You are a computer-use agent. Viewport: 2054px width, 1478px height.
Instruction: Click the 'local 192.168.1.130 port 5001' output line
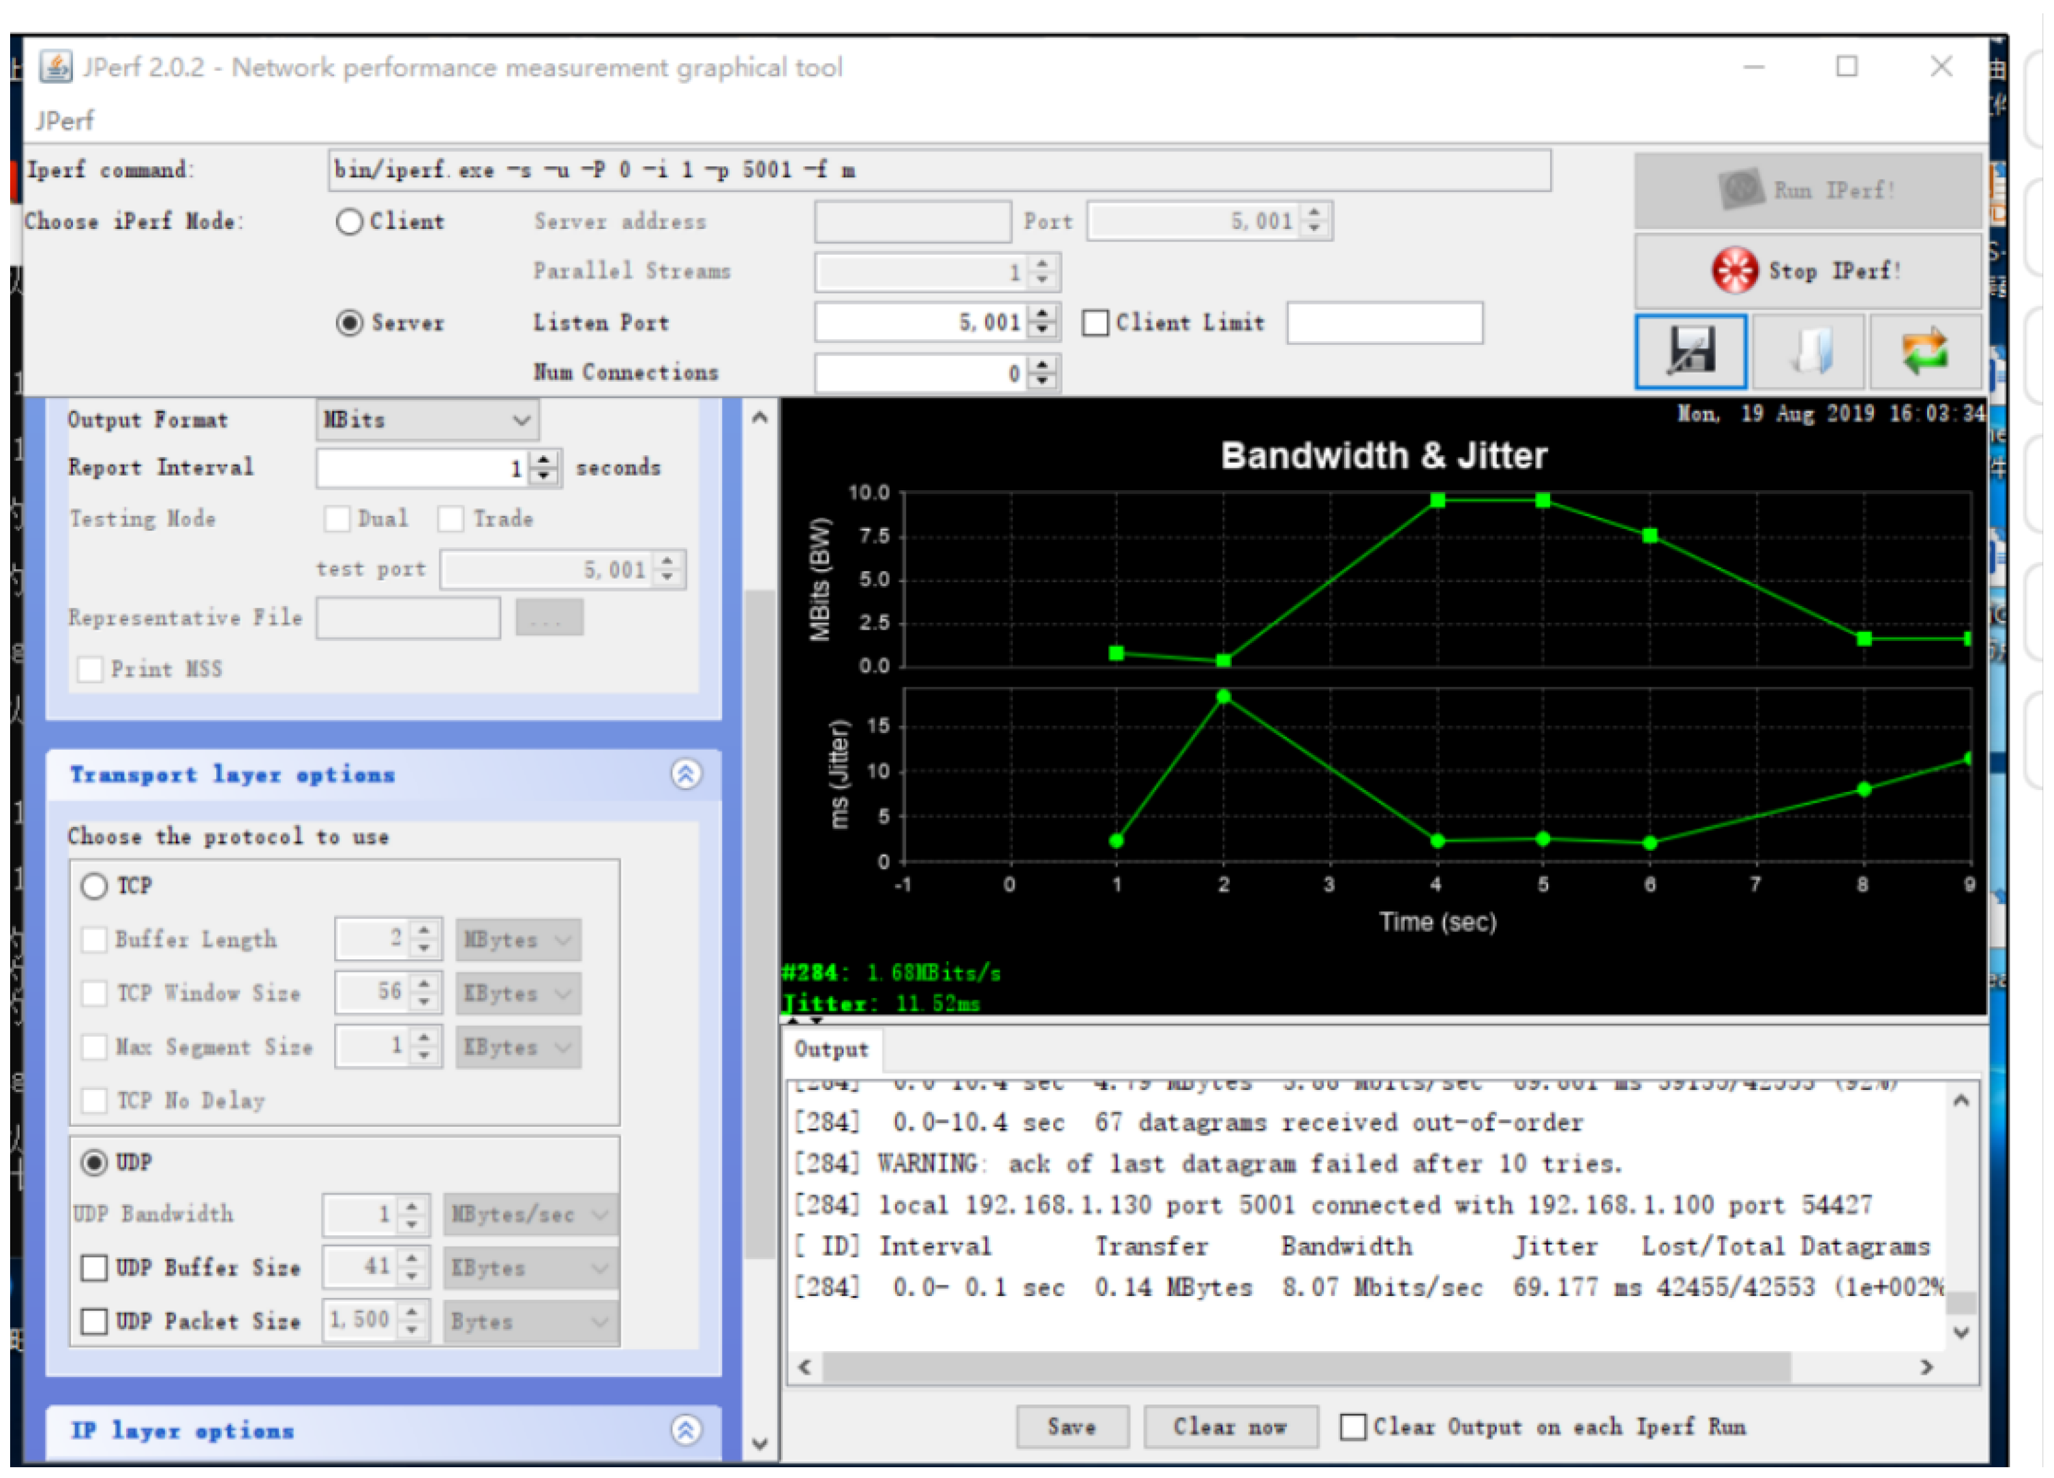pyautogui.click(x=1333, y=1205)
